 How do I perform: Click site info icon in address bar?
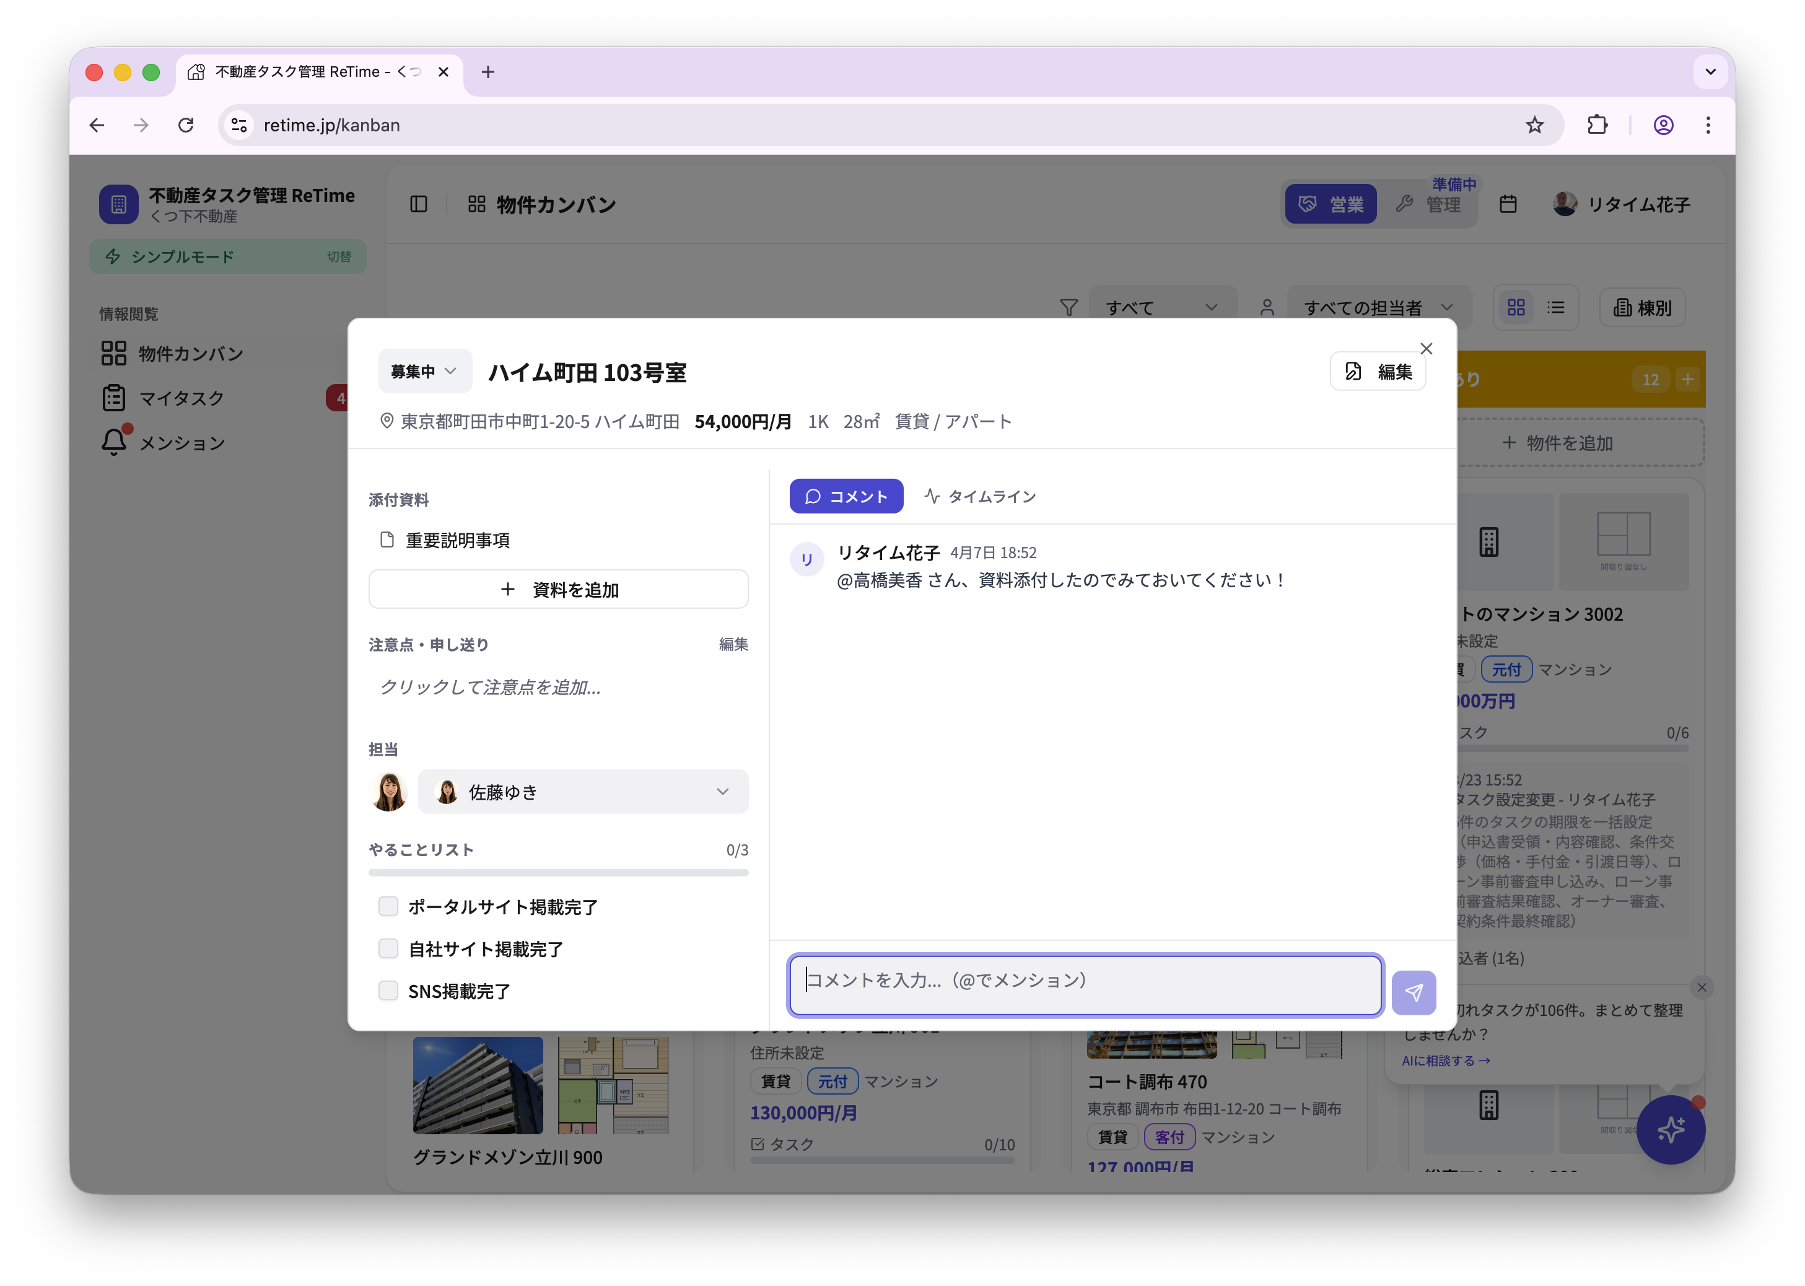point(239,125)
